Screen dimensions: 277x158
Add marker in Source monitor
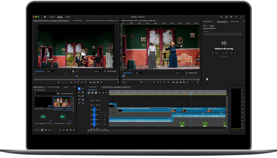[59, 82]
